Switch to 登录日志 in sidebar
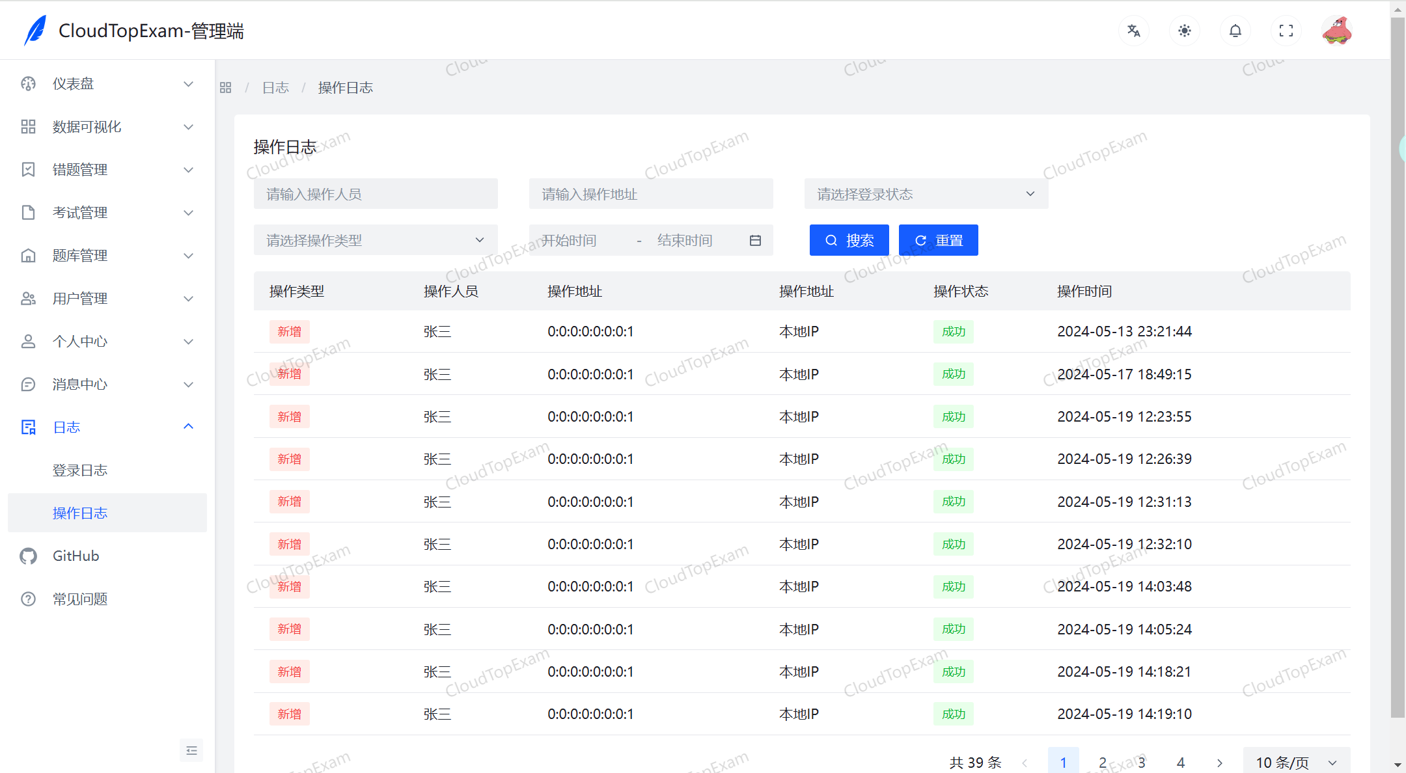The image size is (1406, 773). [80, 470]
